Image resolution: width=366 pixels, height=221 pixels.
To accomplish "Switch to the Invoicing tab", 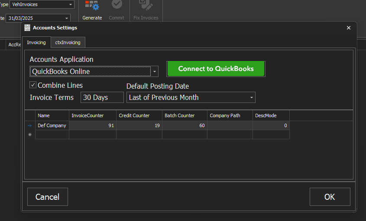I will [36, 42].
